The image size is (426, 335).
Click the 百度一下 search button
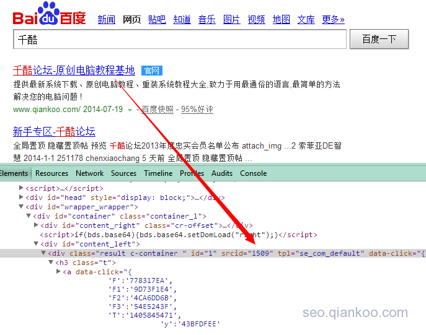[x=379, y=40]
